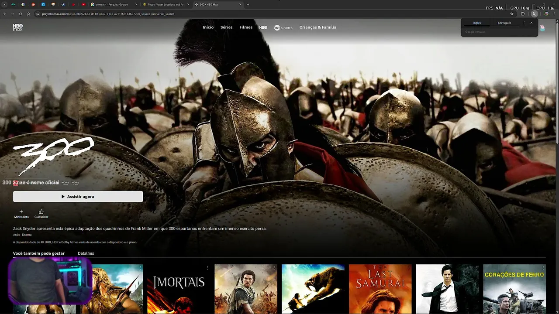Open Crianças & Família section
This screenshot has width=559, height=314.
(x=318, y=27)
